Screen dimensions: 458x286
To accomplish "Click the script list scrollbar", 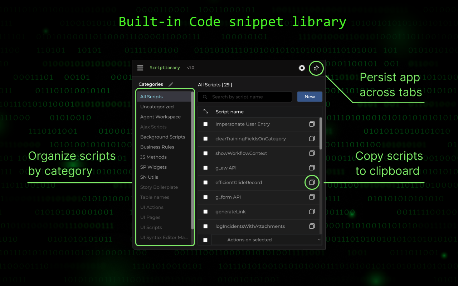I will pyautogui.click(x=321, y=133).
